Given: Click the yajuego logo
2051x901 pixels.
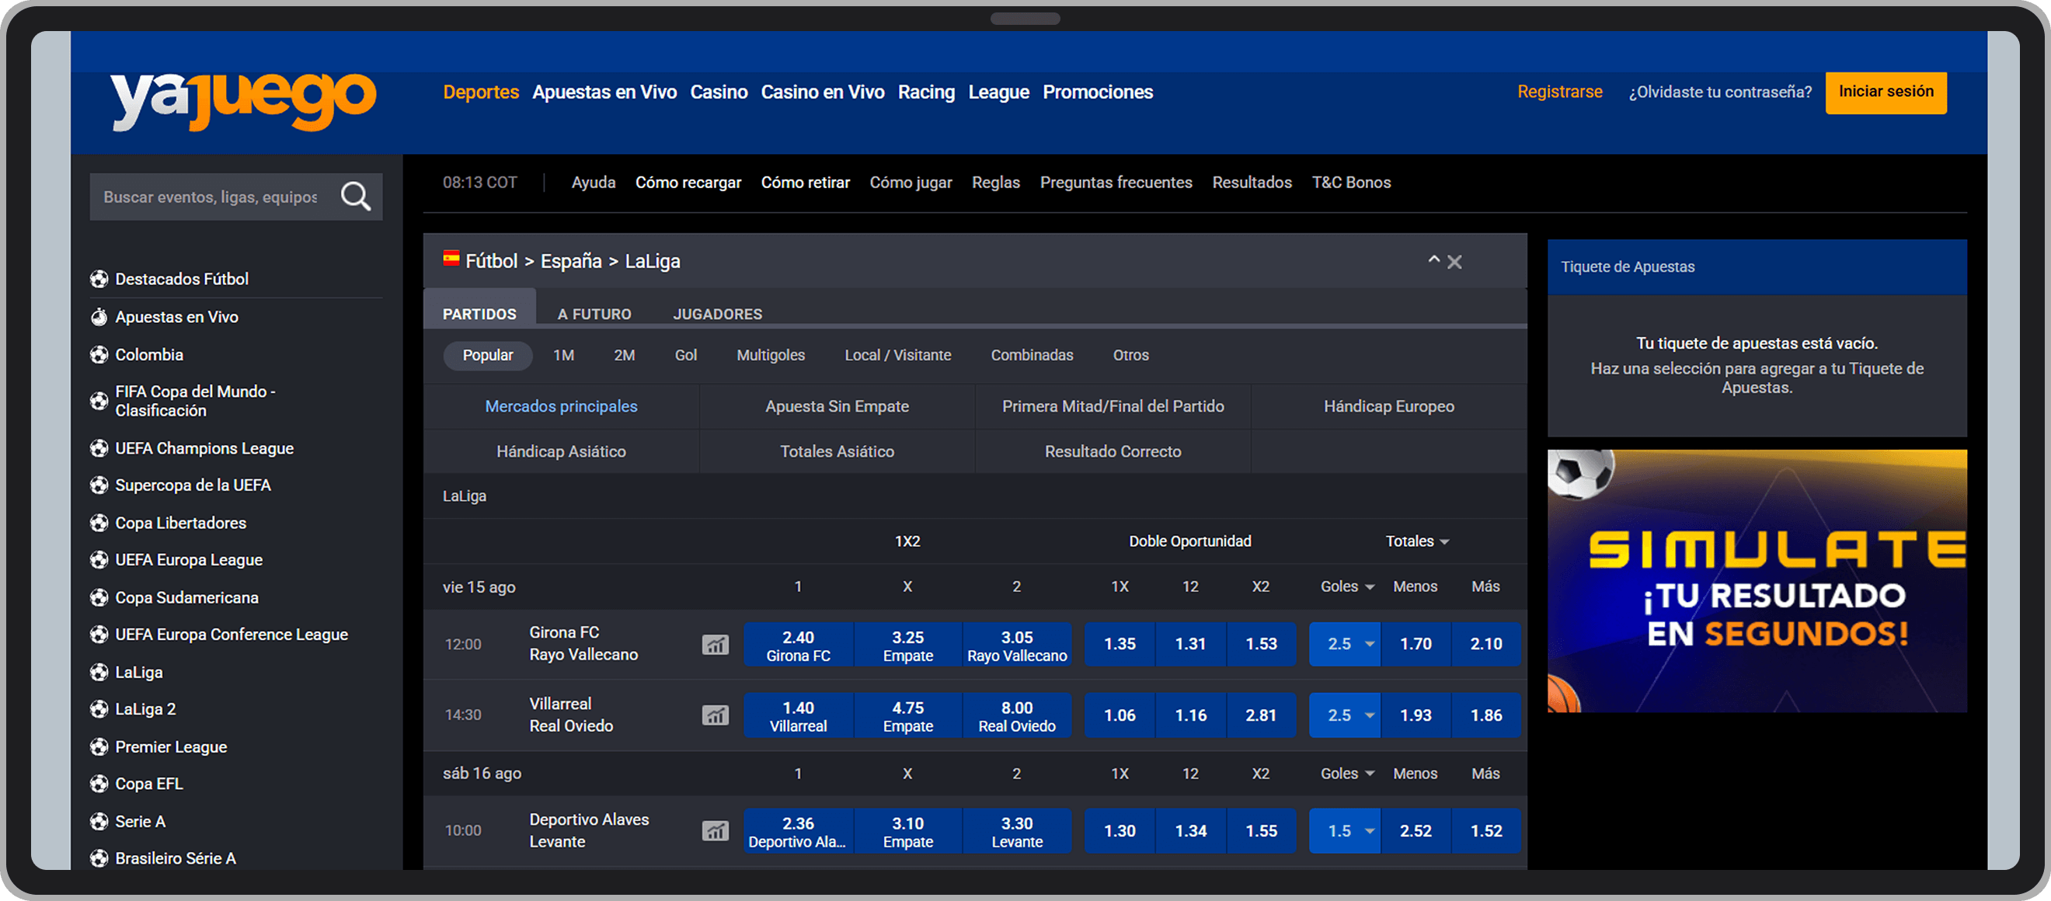Looking at the screenshot, I should 243,101.
